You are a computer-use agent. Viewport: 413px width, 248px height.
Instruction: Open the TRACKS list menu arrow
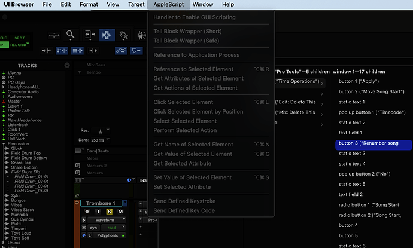67,65
